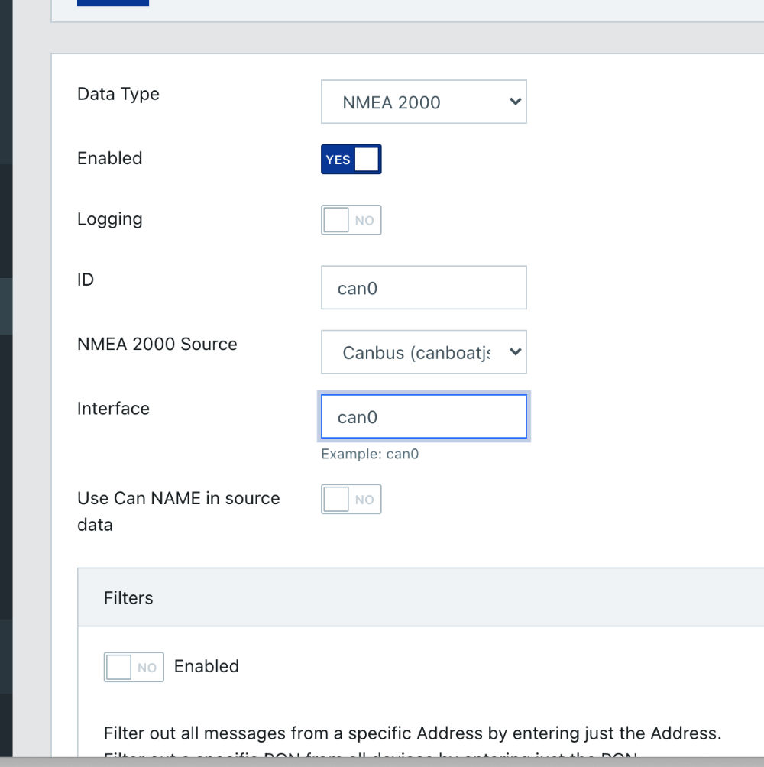The height and width of the screenshot is (767, 764).
Task: Click the Enabled label beside the Filters switch
Action: tap(206, 666)
